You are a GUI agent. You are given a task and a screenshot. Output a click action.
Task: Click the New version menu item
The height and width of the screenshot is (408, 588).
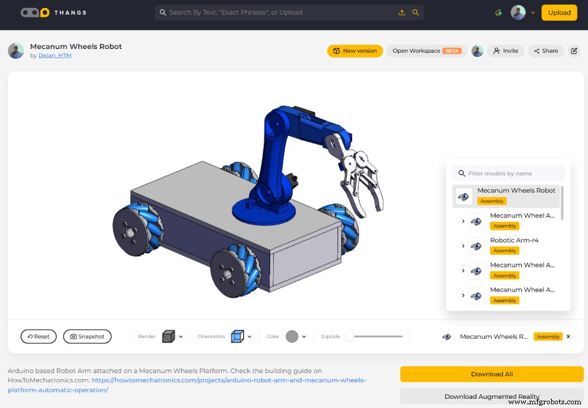click(x=355, y=51)
